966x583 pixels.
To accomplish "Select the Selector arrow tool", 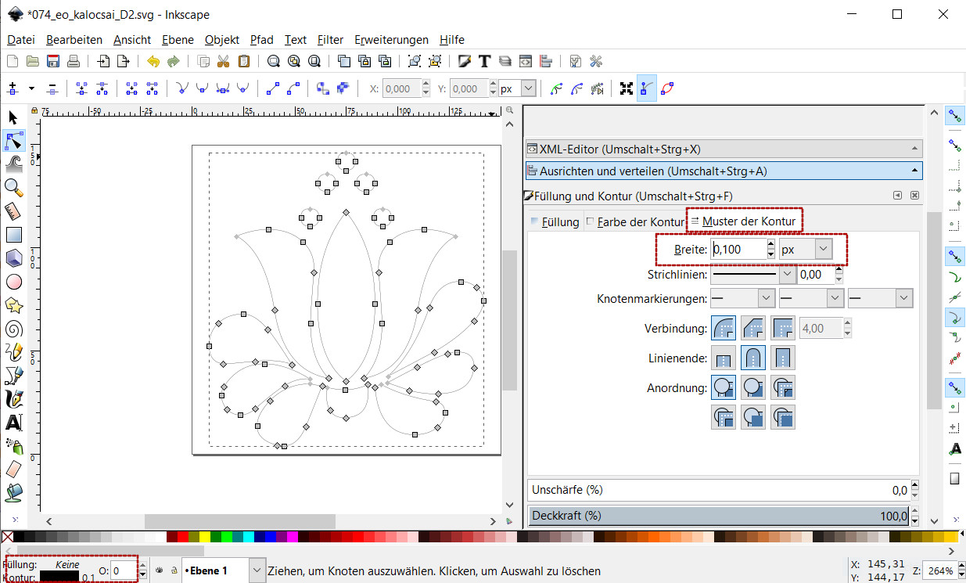I will click(x=13, y=117).
